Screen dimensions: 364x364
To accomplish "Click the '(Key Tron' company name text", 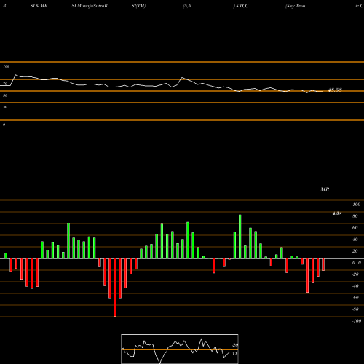I will 296,6.
